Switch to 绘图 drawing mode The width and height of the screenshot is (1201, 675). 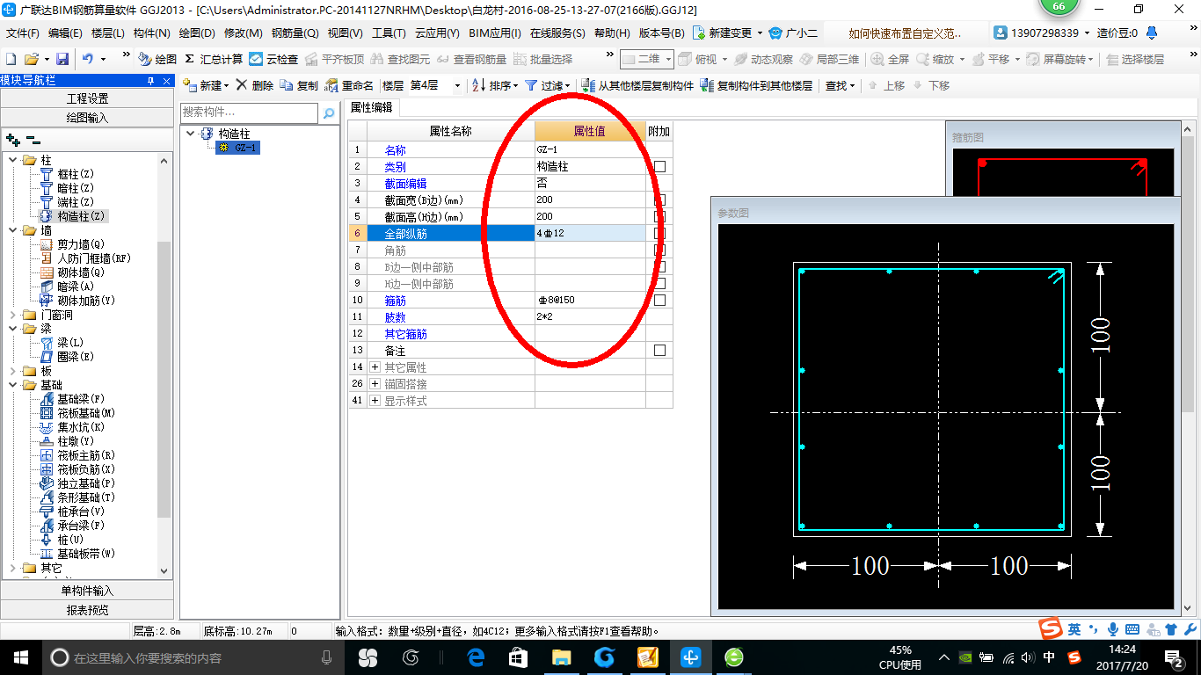pos(158,59)
